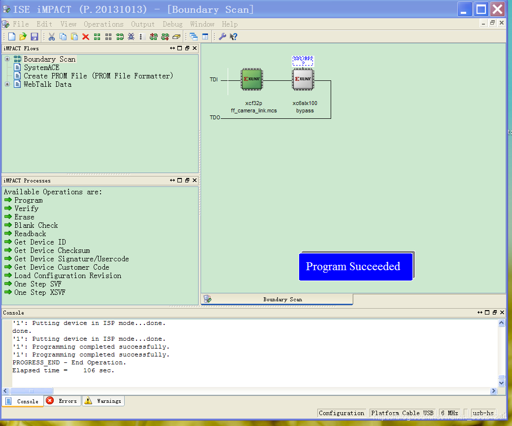Click the Copy toolbar icon
Viewport: 512px width, 426px height.
pos(63,36)
